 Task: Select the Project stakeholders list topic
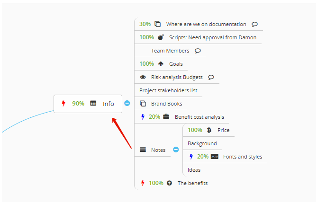(x=168, y=90)
